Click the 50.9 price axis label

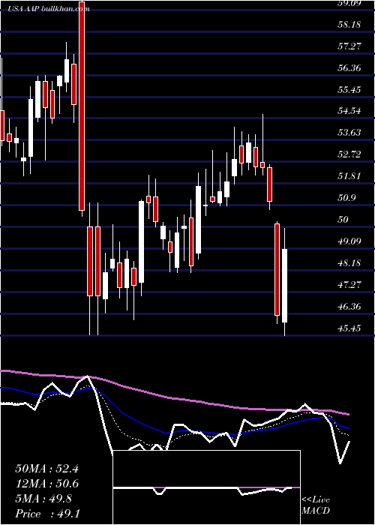click(346, 198)
